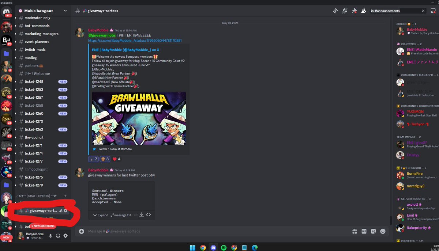439x251 pixels.
Task: Click the @giveaway notis role mention
Action: [102, 35]
